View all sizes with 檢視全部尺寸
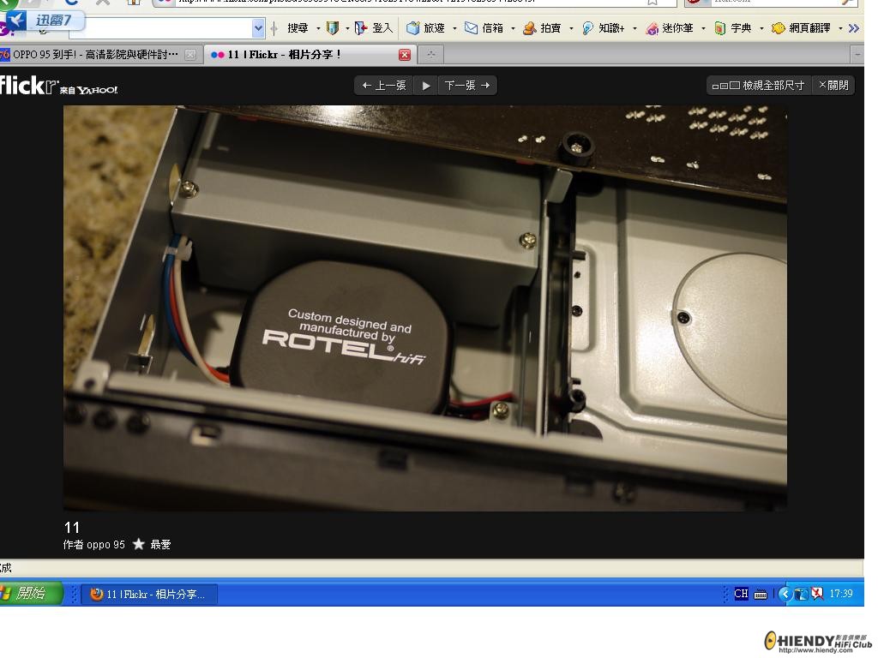 pyautogui.click(x=758, y=85)
